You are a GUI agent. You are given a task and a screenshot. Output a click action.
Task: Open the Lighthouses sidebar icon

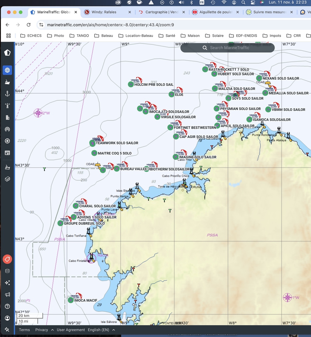click(x=7, y=105)
